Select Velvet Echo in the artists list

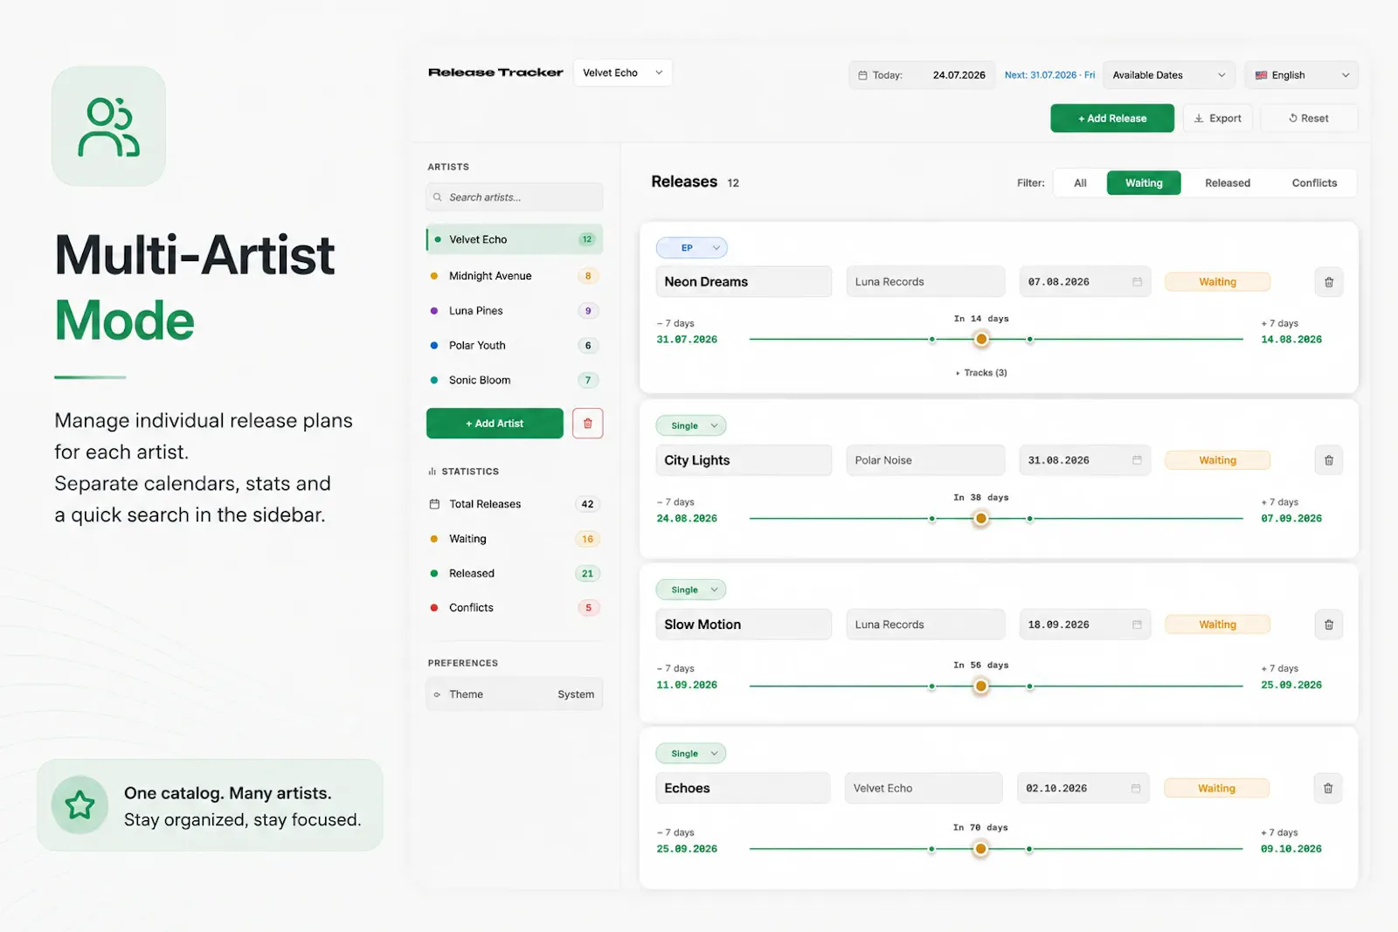515,239
